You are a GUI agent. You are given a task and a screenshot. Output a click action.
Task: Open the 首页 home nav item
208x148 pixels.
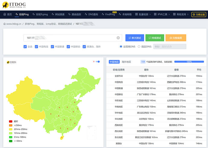(8, 14)
